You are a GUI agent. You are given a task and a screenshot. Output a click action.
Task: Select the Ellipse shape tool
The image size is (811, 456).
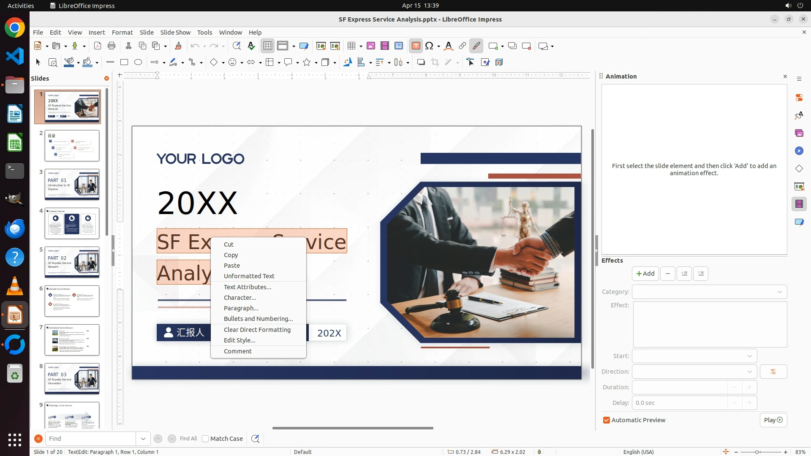pyautogui.click(x=138, y=62)
